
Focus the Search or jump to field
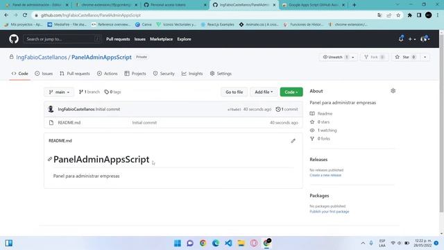[62, 39]
